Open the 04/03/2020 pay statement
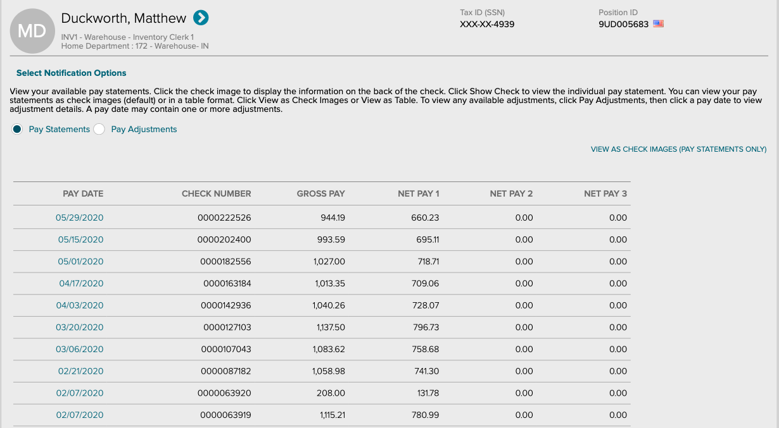The width and height of the screenshot is (779, 428). [x=79, y=305]
